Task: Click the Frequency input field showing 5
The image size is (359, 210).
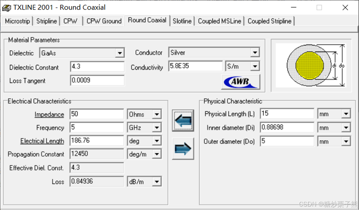Action: tap(96, 127)
